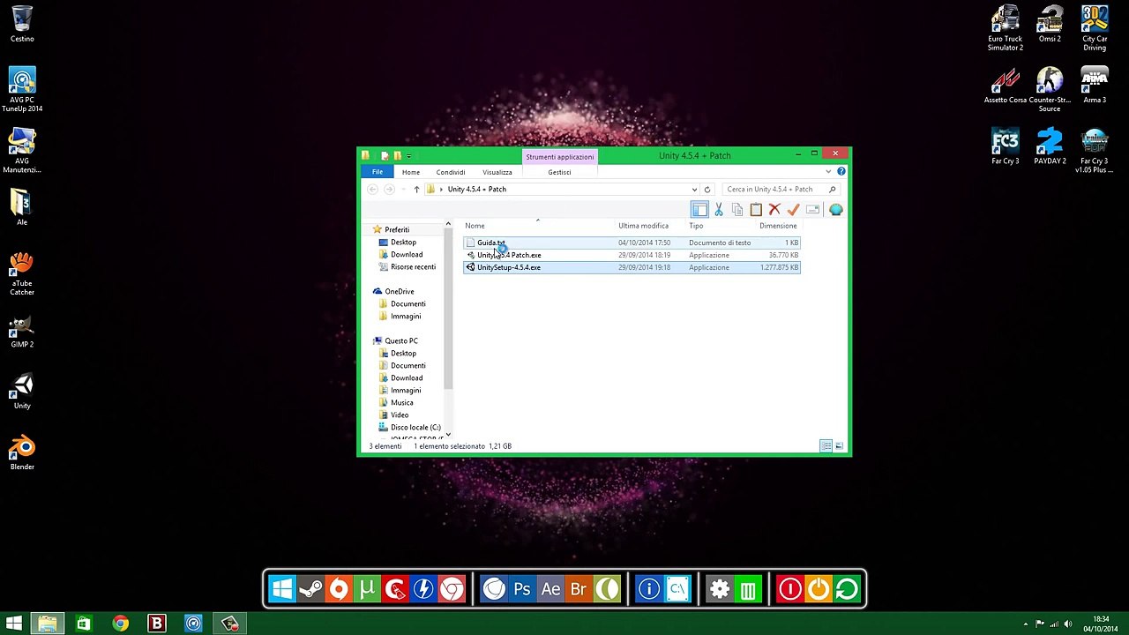Screen dimensions: 1129x635
Task: Sort files by Nome column header
Action: click(x=475, y=226)
